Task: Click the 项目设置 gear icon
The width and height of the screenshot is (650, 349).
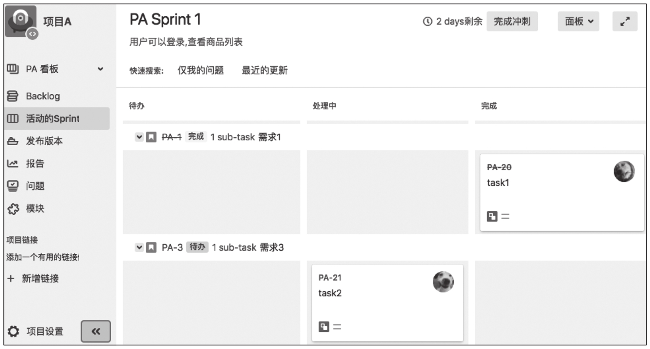Action: pos(14,331)
